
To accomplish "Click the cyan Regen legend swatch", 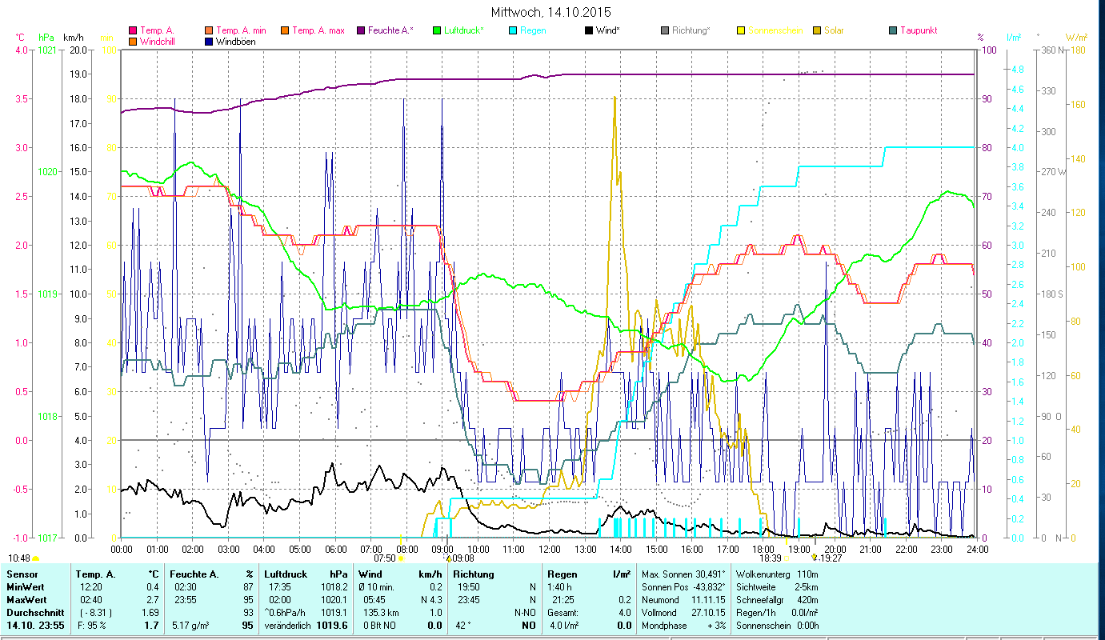I will tap(513, 30).
